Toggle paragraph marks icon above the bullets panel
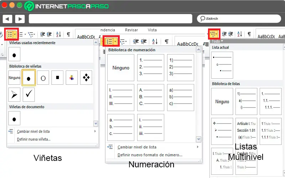285x178 pixels. tap(68, 34)
